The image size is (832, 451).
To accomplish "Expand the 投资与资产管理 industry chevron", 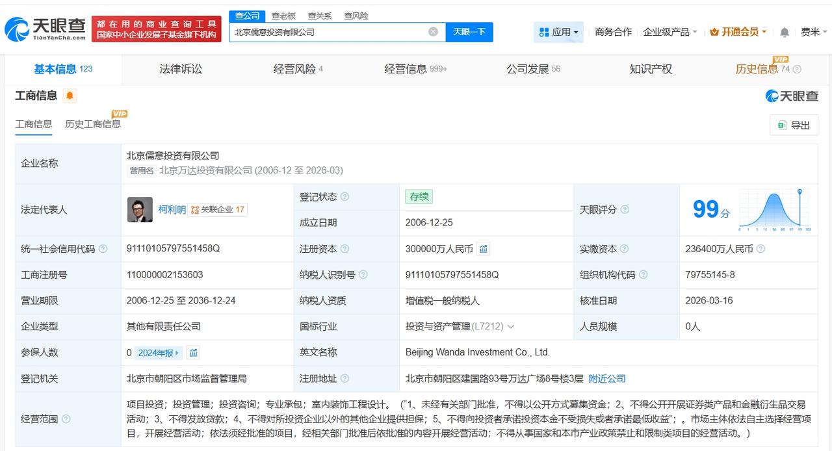I will 510,327.
